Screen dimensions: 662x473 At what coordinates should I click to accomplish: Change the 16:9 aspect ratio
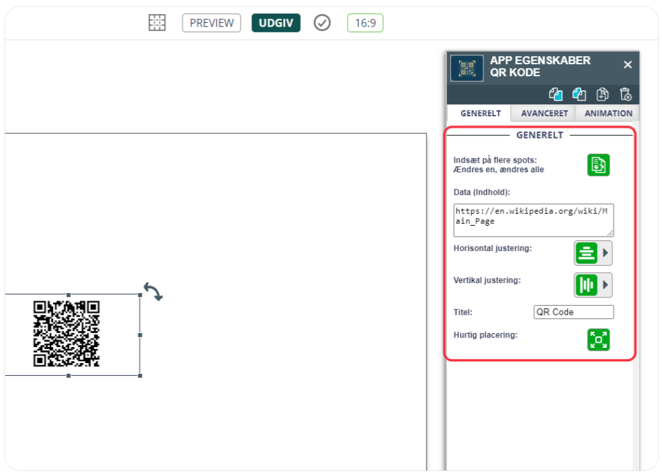pyautogui.click(x=365, y=23)
